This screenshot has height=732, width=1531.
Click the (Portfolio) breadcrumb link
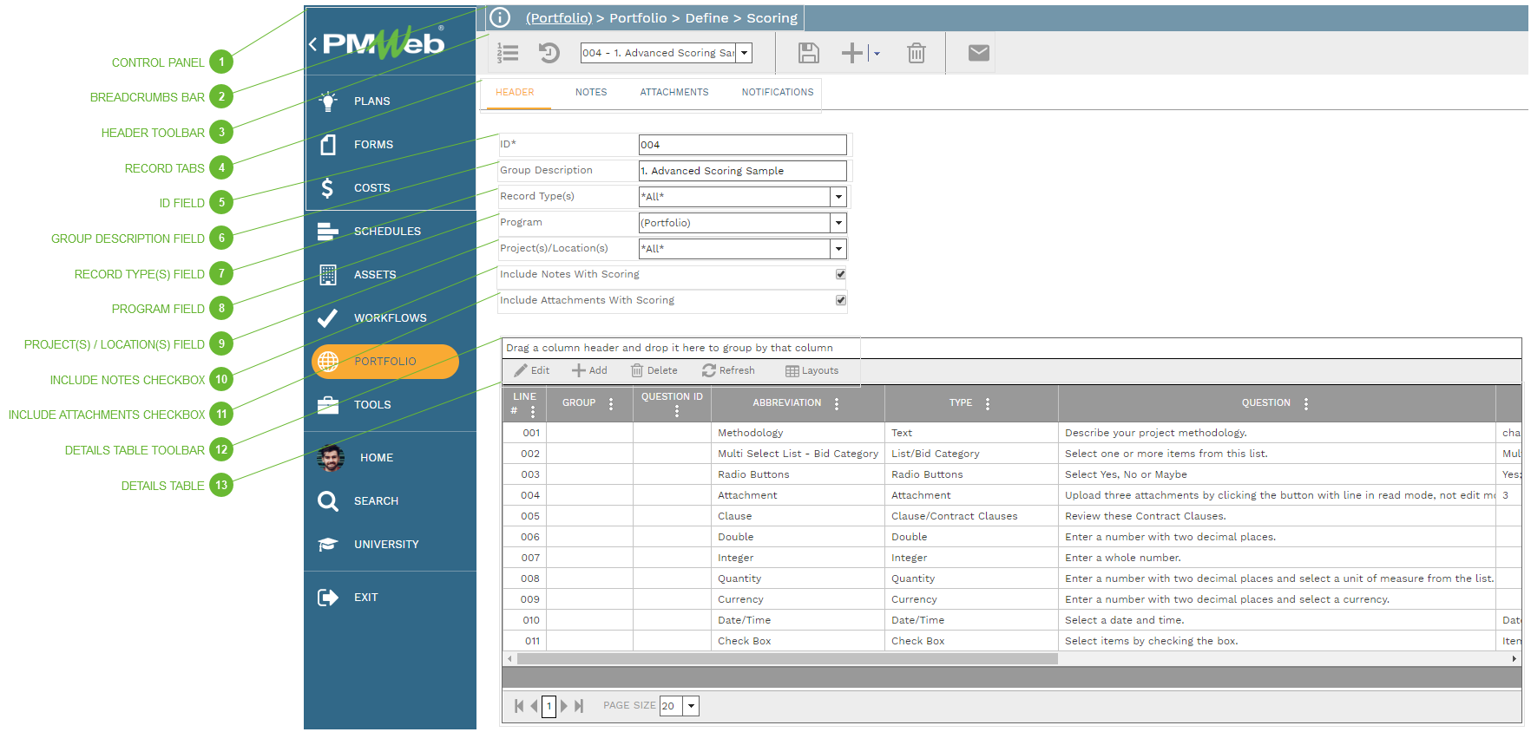(x=559, y=17)
